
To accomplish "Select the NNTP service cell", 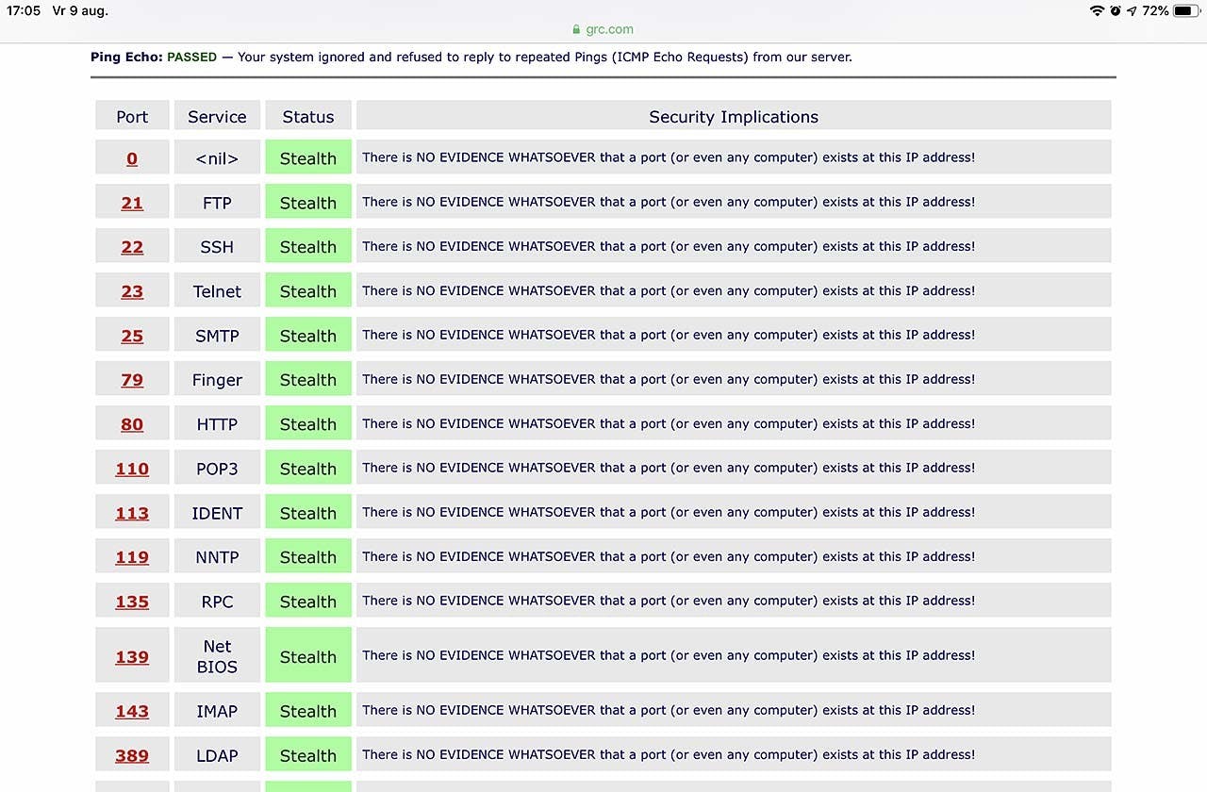I will click(217, 557).
